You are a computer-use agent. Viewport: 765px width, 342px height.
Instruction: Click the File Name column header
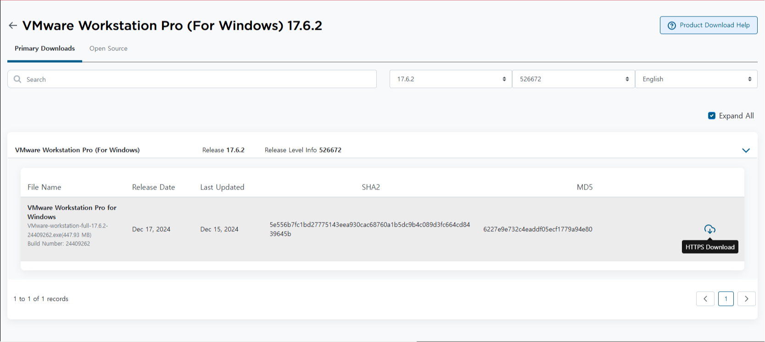click(x=44, y=187)
